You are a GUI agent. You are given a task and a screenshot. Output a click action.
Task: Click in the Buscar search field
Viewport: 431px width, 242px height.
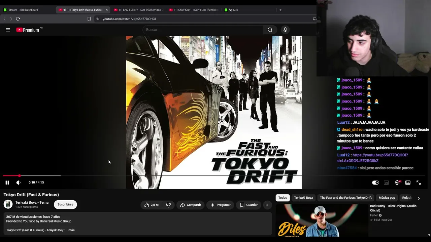203,30
